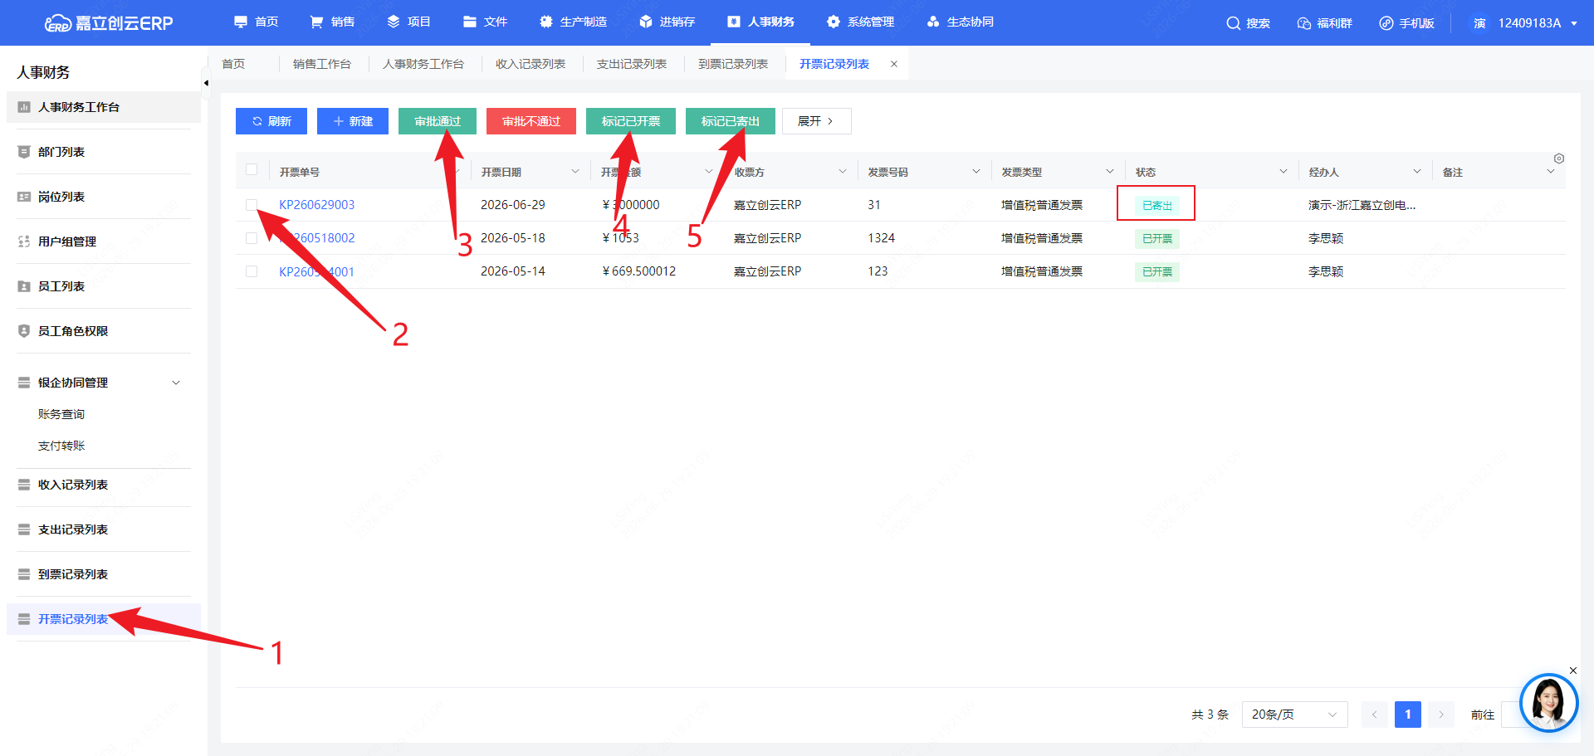Open the 福利群 chat icon
Image resolution: width=1594 pixels, height=756 pixels.
(1304, 23)
